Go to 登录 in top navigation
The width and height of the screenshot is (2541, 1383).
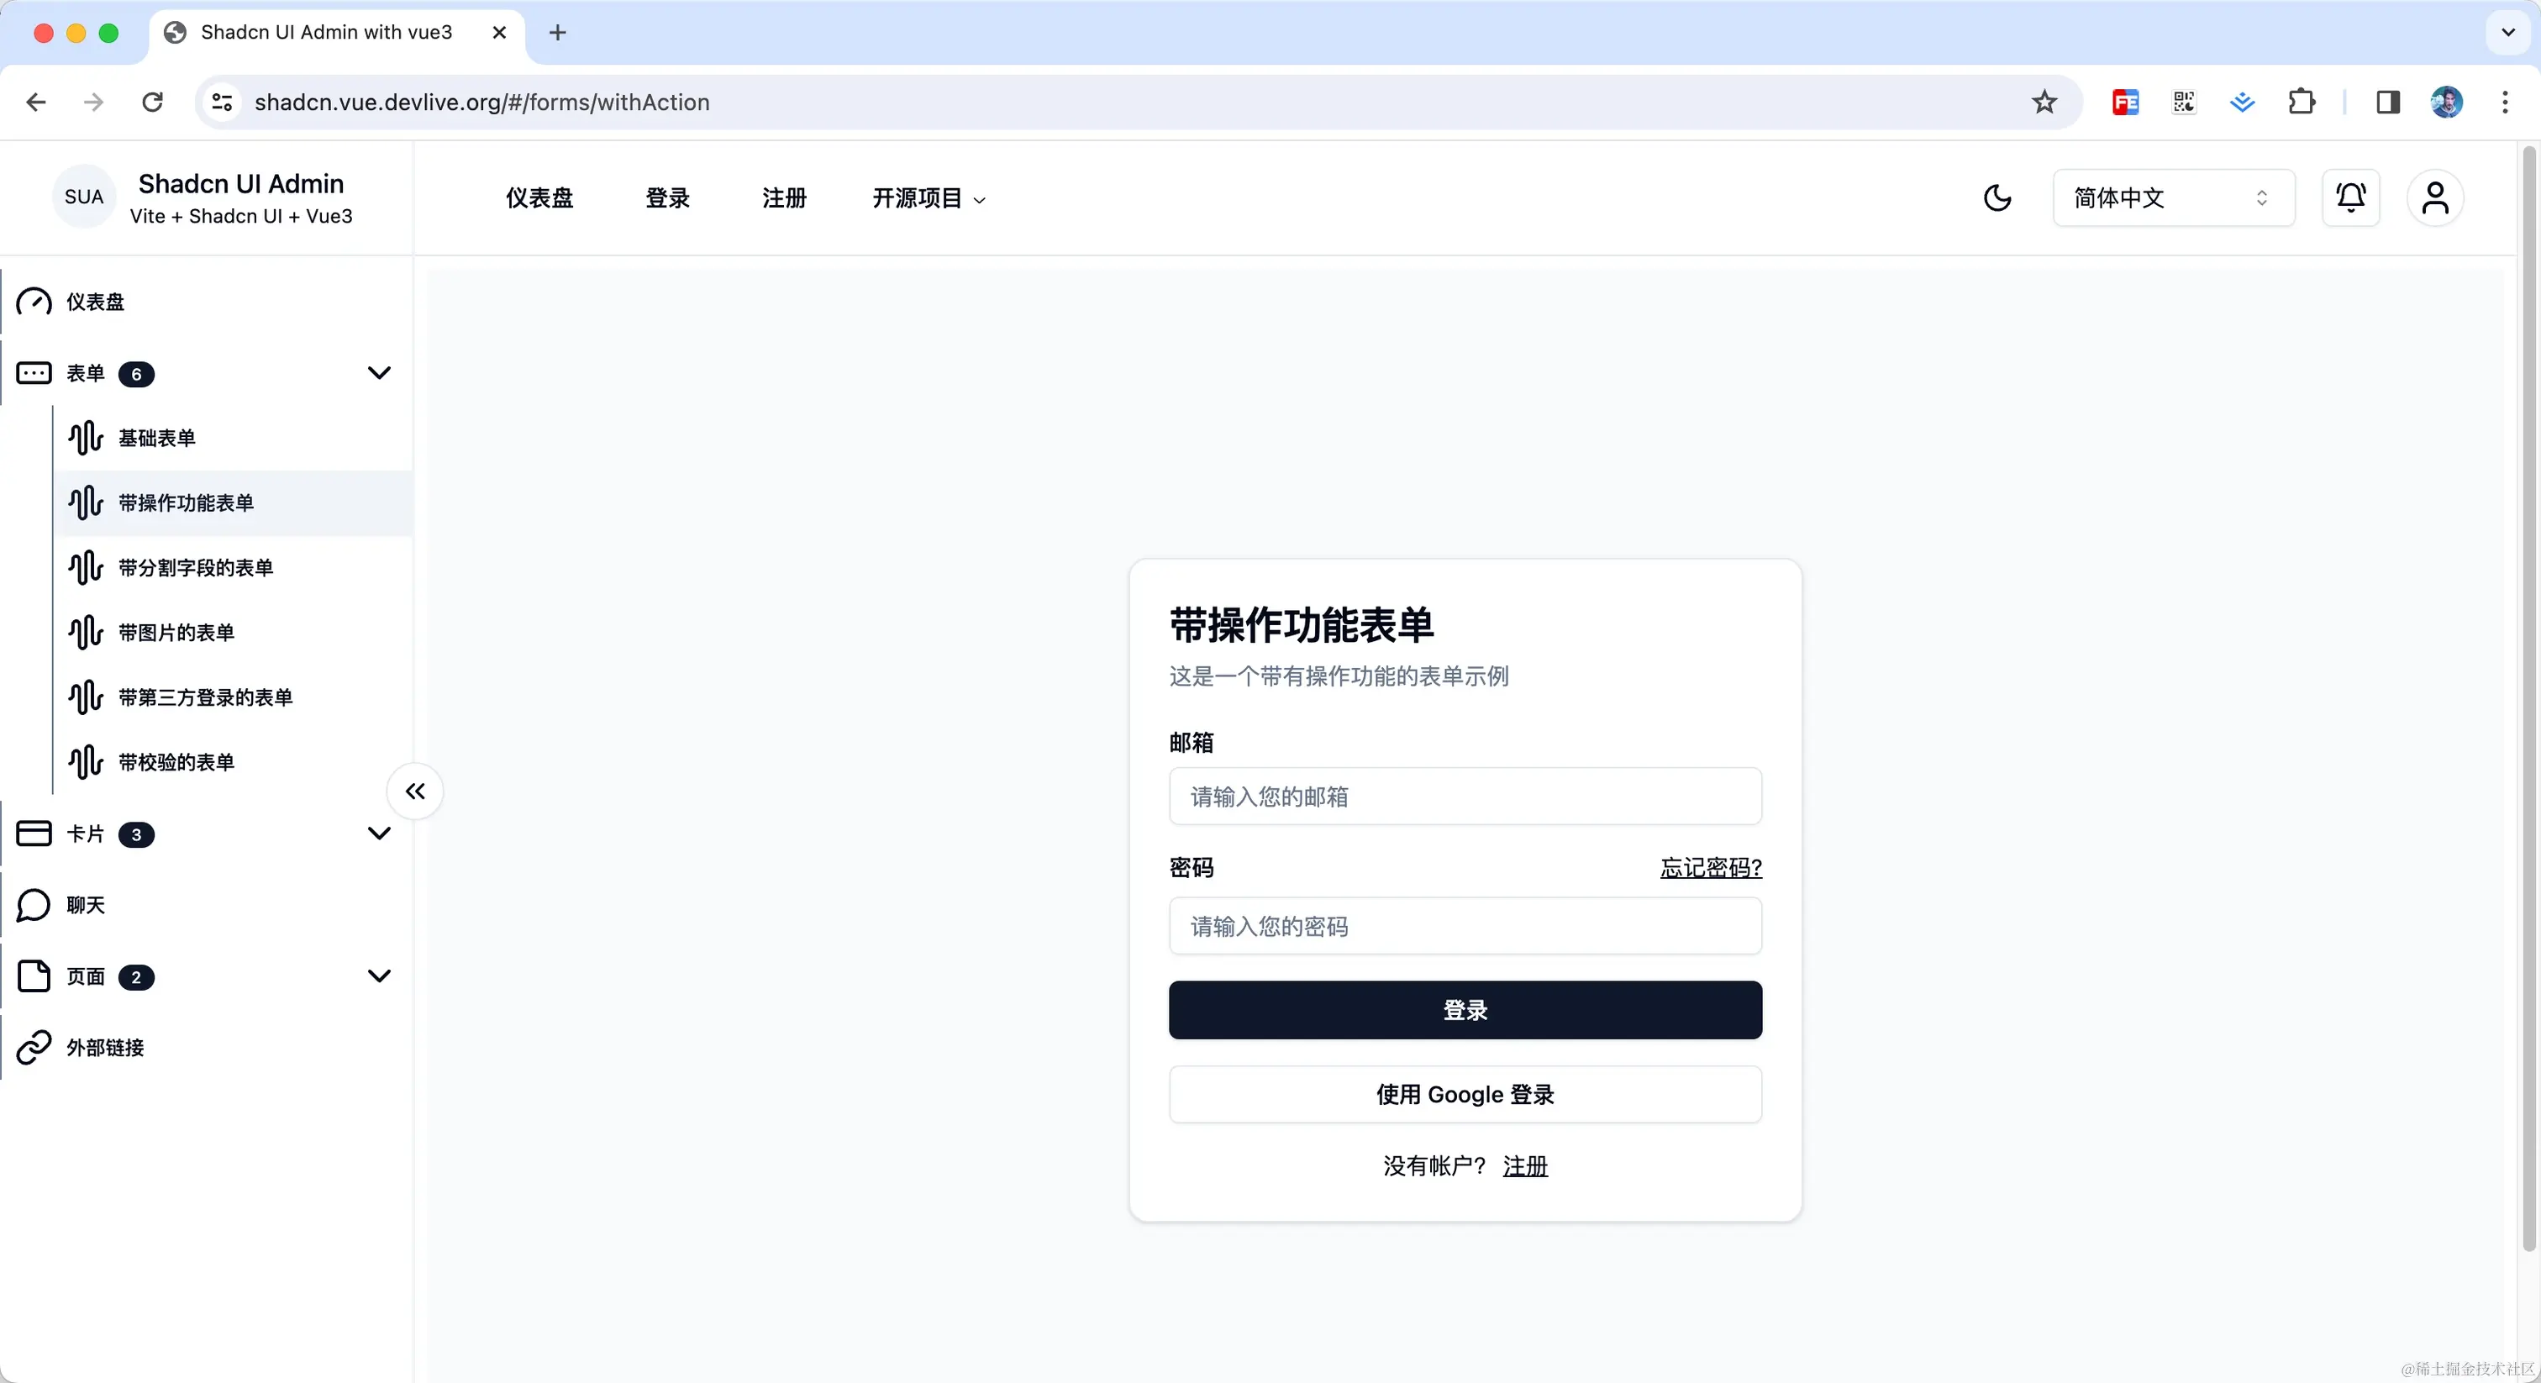tap(668, 198)
